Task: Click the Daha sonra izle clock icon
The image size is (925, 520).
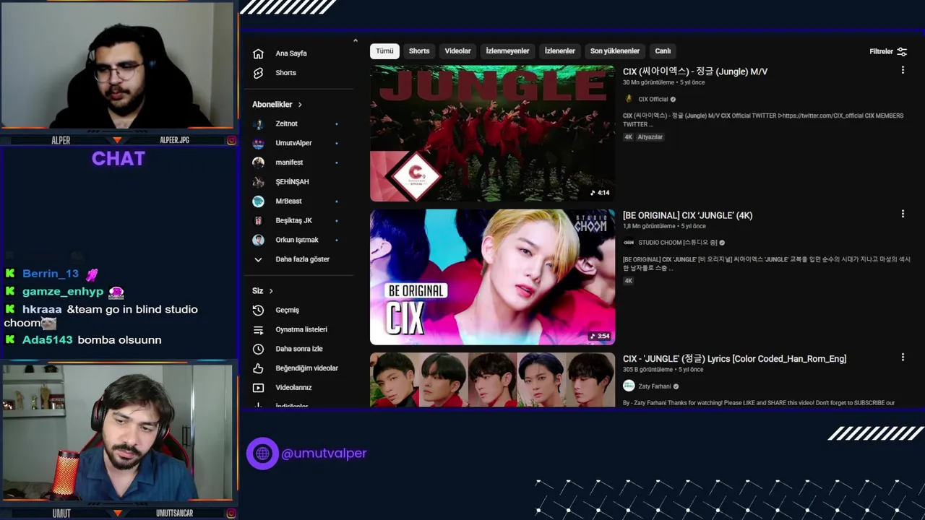Action: (258, 349)
